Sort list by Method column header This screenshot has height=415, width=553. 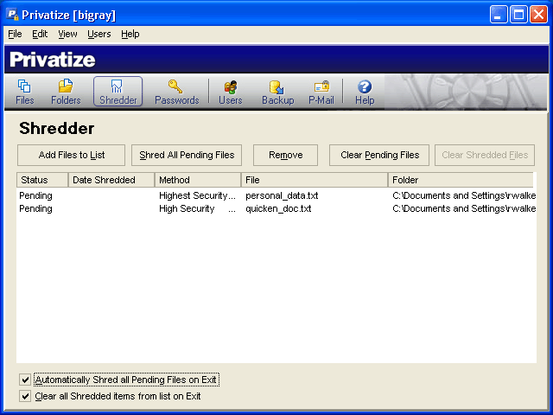[197, 180]
